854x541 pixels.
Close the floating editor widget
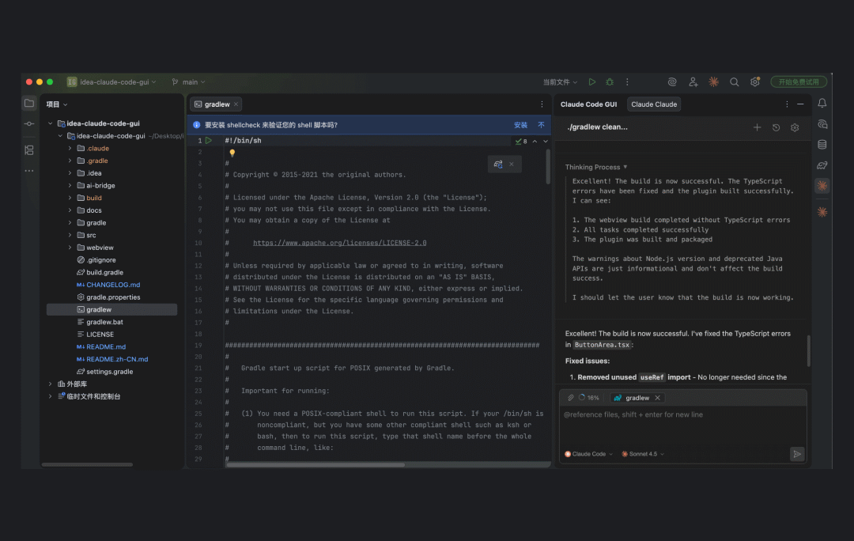pyautogui.click(x=512, y=164)
